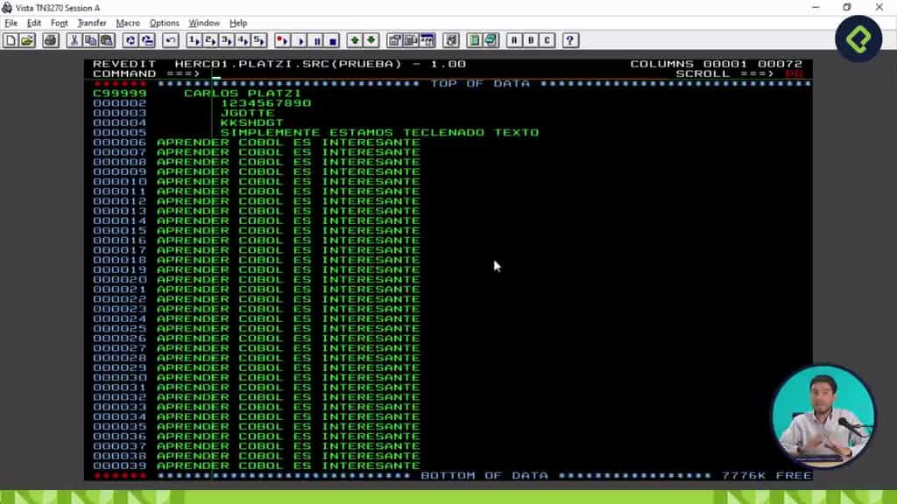Click line number 000039
Image resolution: width=897 pixels, height=504 pixels.
(119, 465)
